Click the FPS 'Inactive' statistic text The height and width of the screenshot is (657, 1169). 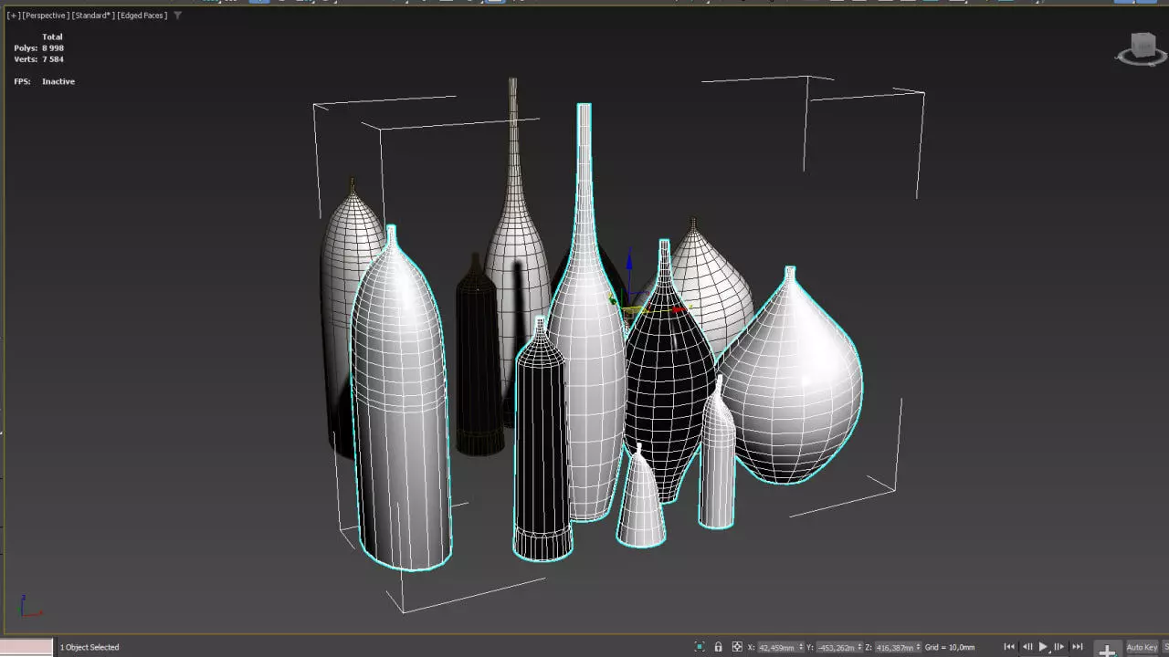58,81
